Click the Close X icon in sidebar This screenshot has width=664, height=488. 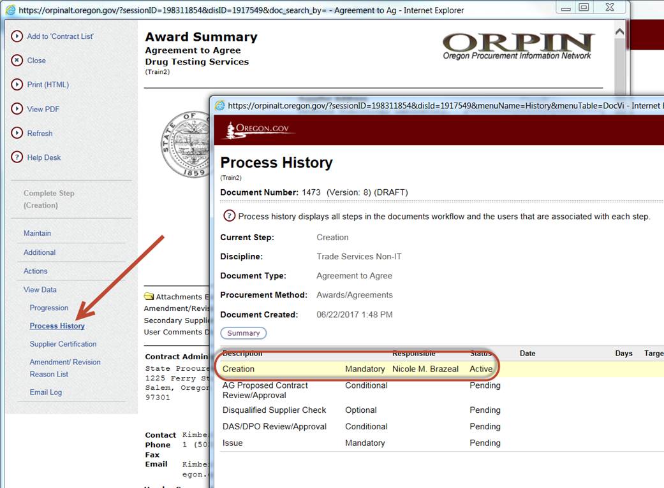pyautogui.click(x=17, y=61)
